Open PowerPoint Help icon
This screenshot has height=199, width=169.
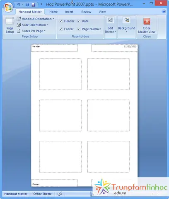[x=164, y=11]
